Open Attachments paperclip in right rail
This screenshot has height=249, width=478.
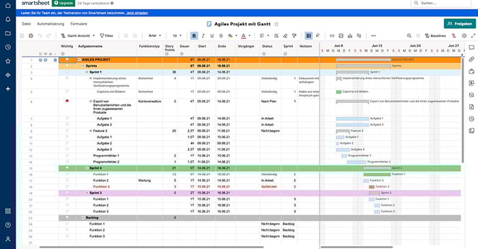472,59
